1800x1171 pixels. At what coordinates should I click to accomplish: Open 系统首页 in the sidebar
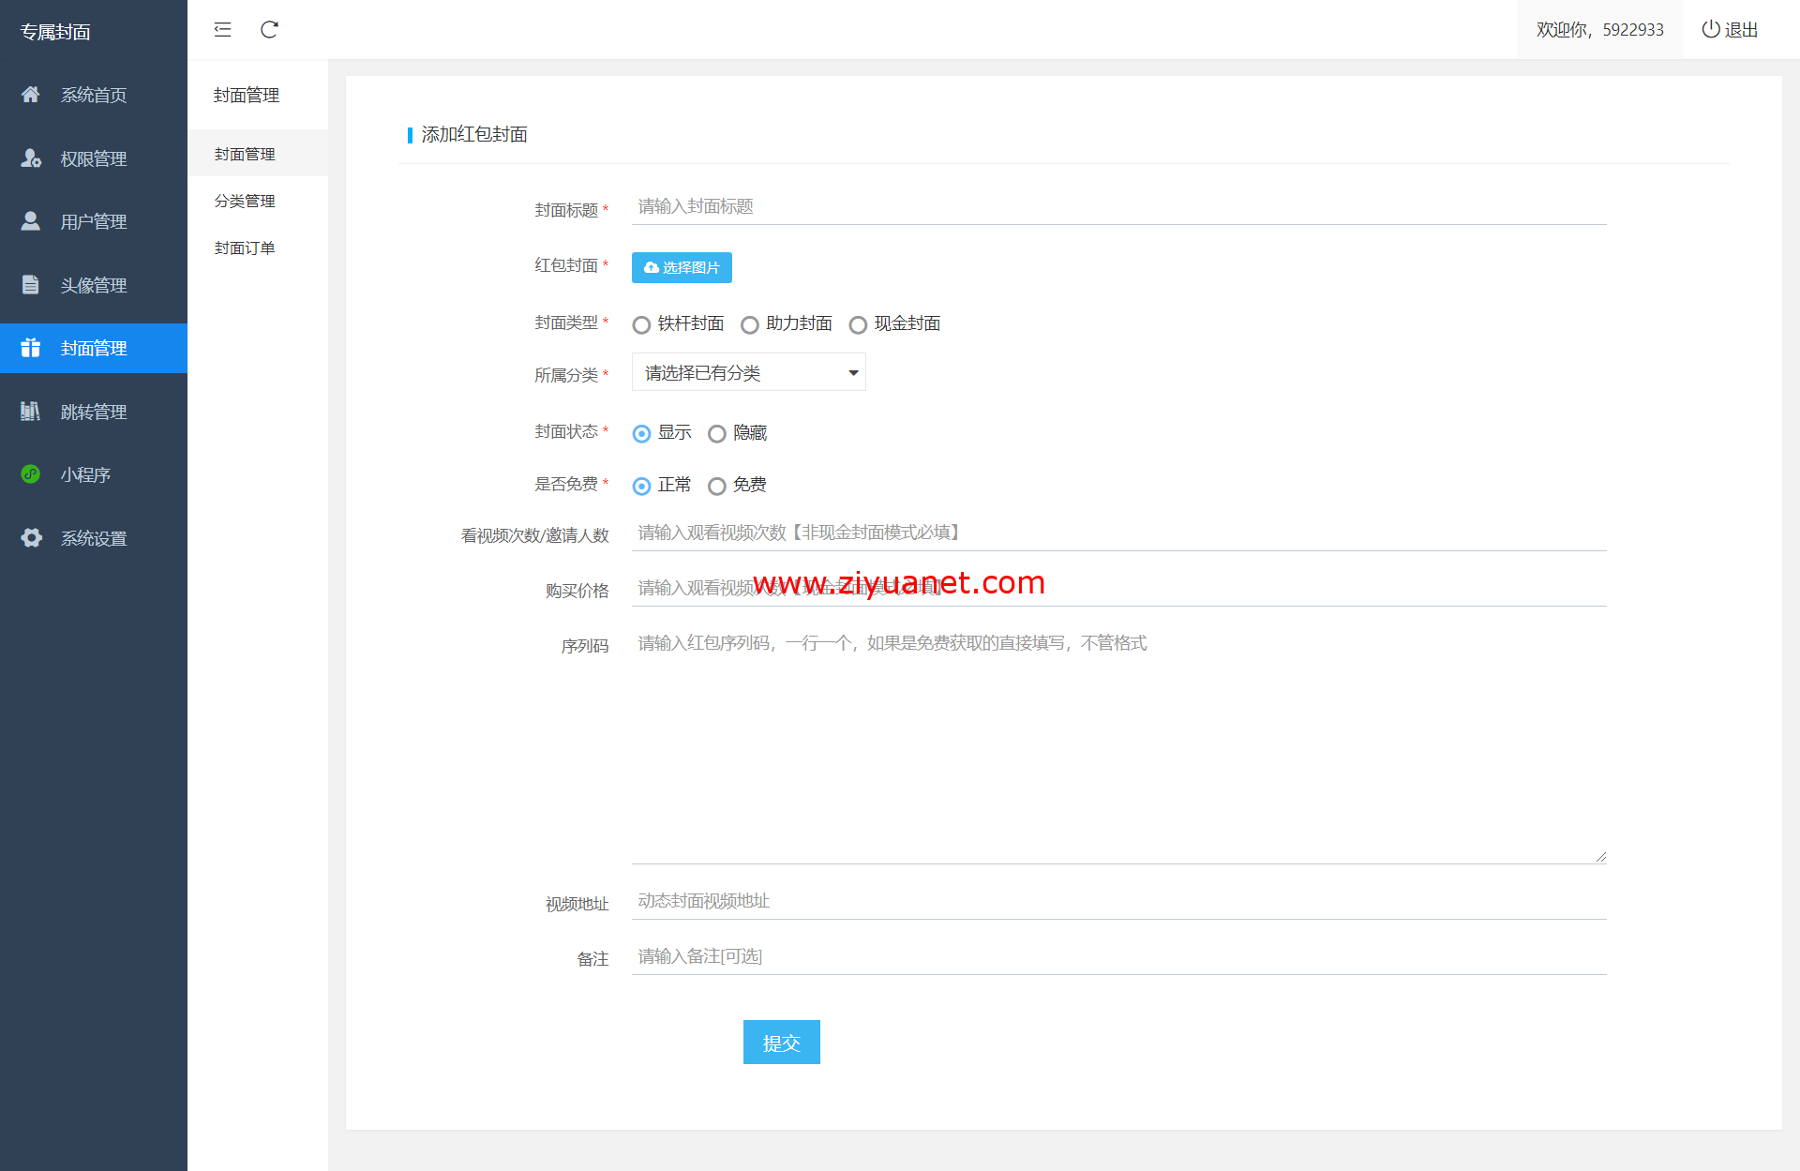click(94, 95)
